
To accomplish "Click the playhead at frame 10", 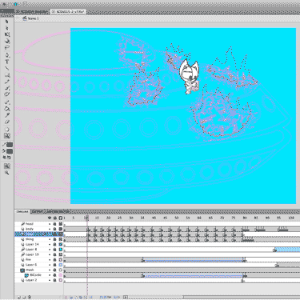I will point(86,218).
